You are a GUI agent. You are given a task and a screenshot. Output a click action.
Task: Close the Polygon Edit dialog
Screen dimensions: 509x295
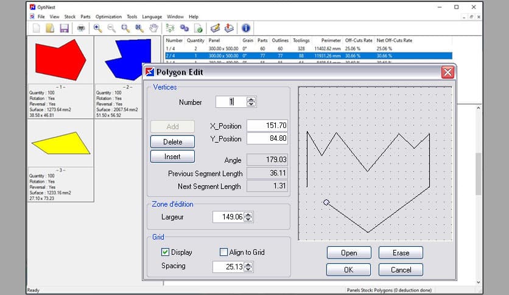448,73
